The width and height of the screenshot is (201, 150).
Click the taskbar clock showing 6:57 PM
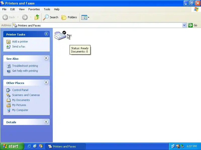point(192,146)
